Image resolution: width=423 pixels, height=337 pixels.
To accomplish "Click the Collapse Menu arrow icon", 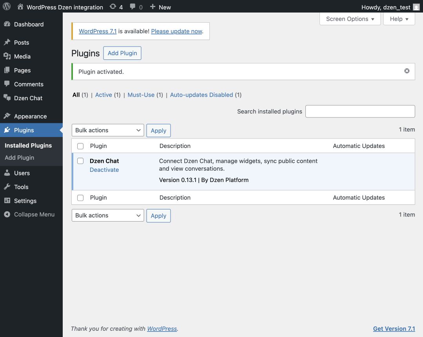I will [7, 214].
